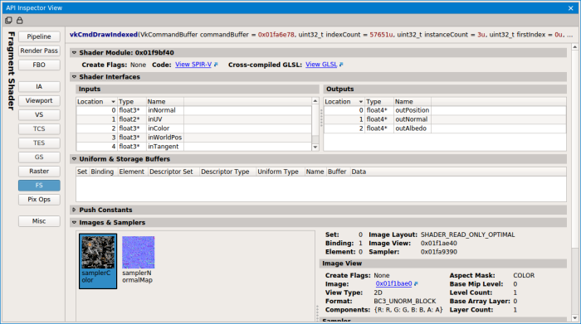
Task: Open the Misc stage
Action: coord(39,221)
